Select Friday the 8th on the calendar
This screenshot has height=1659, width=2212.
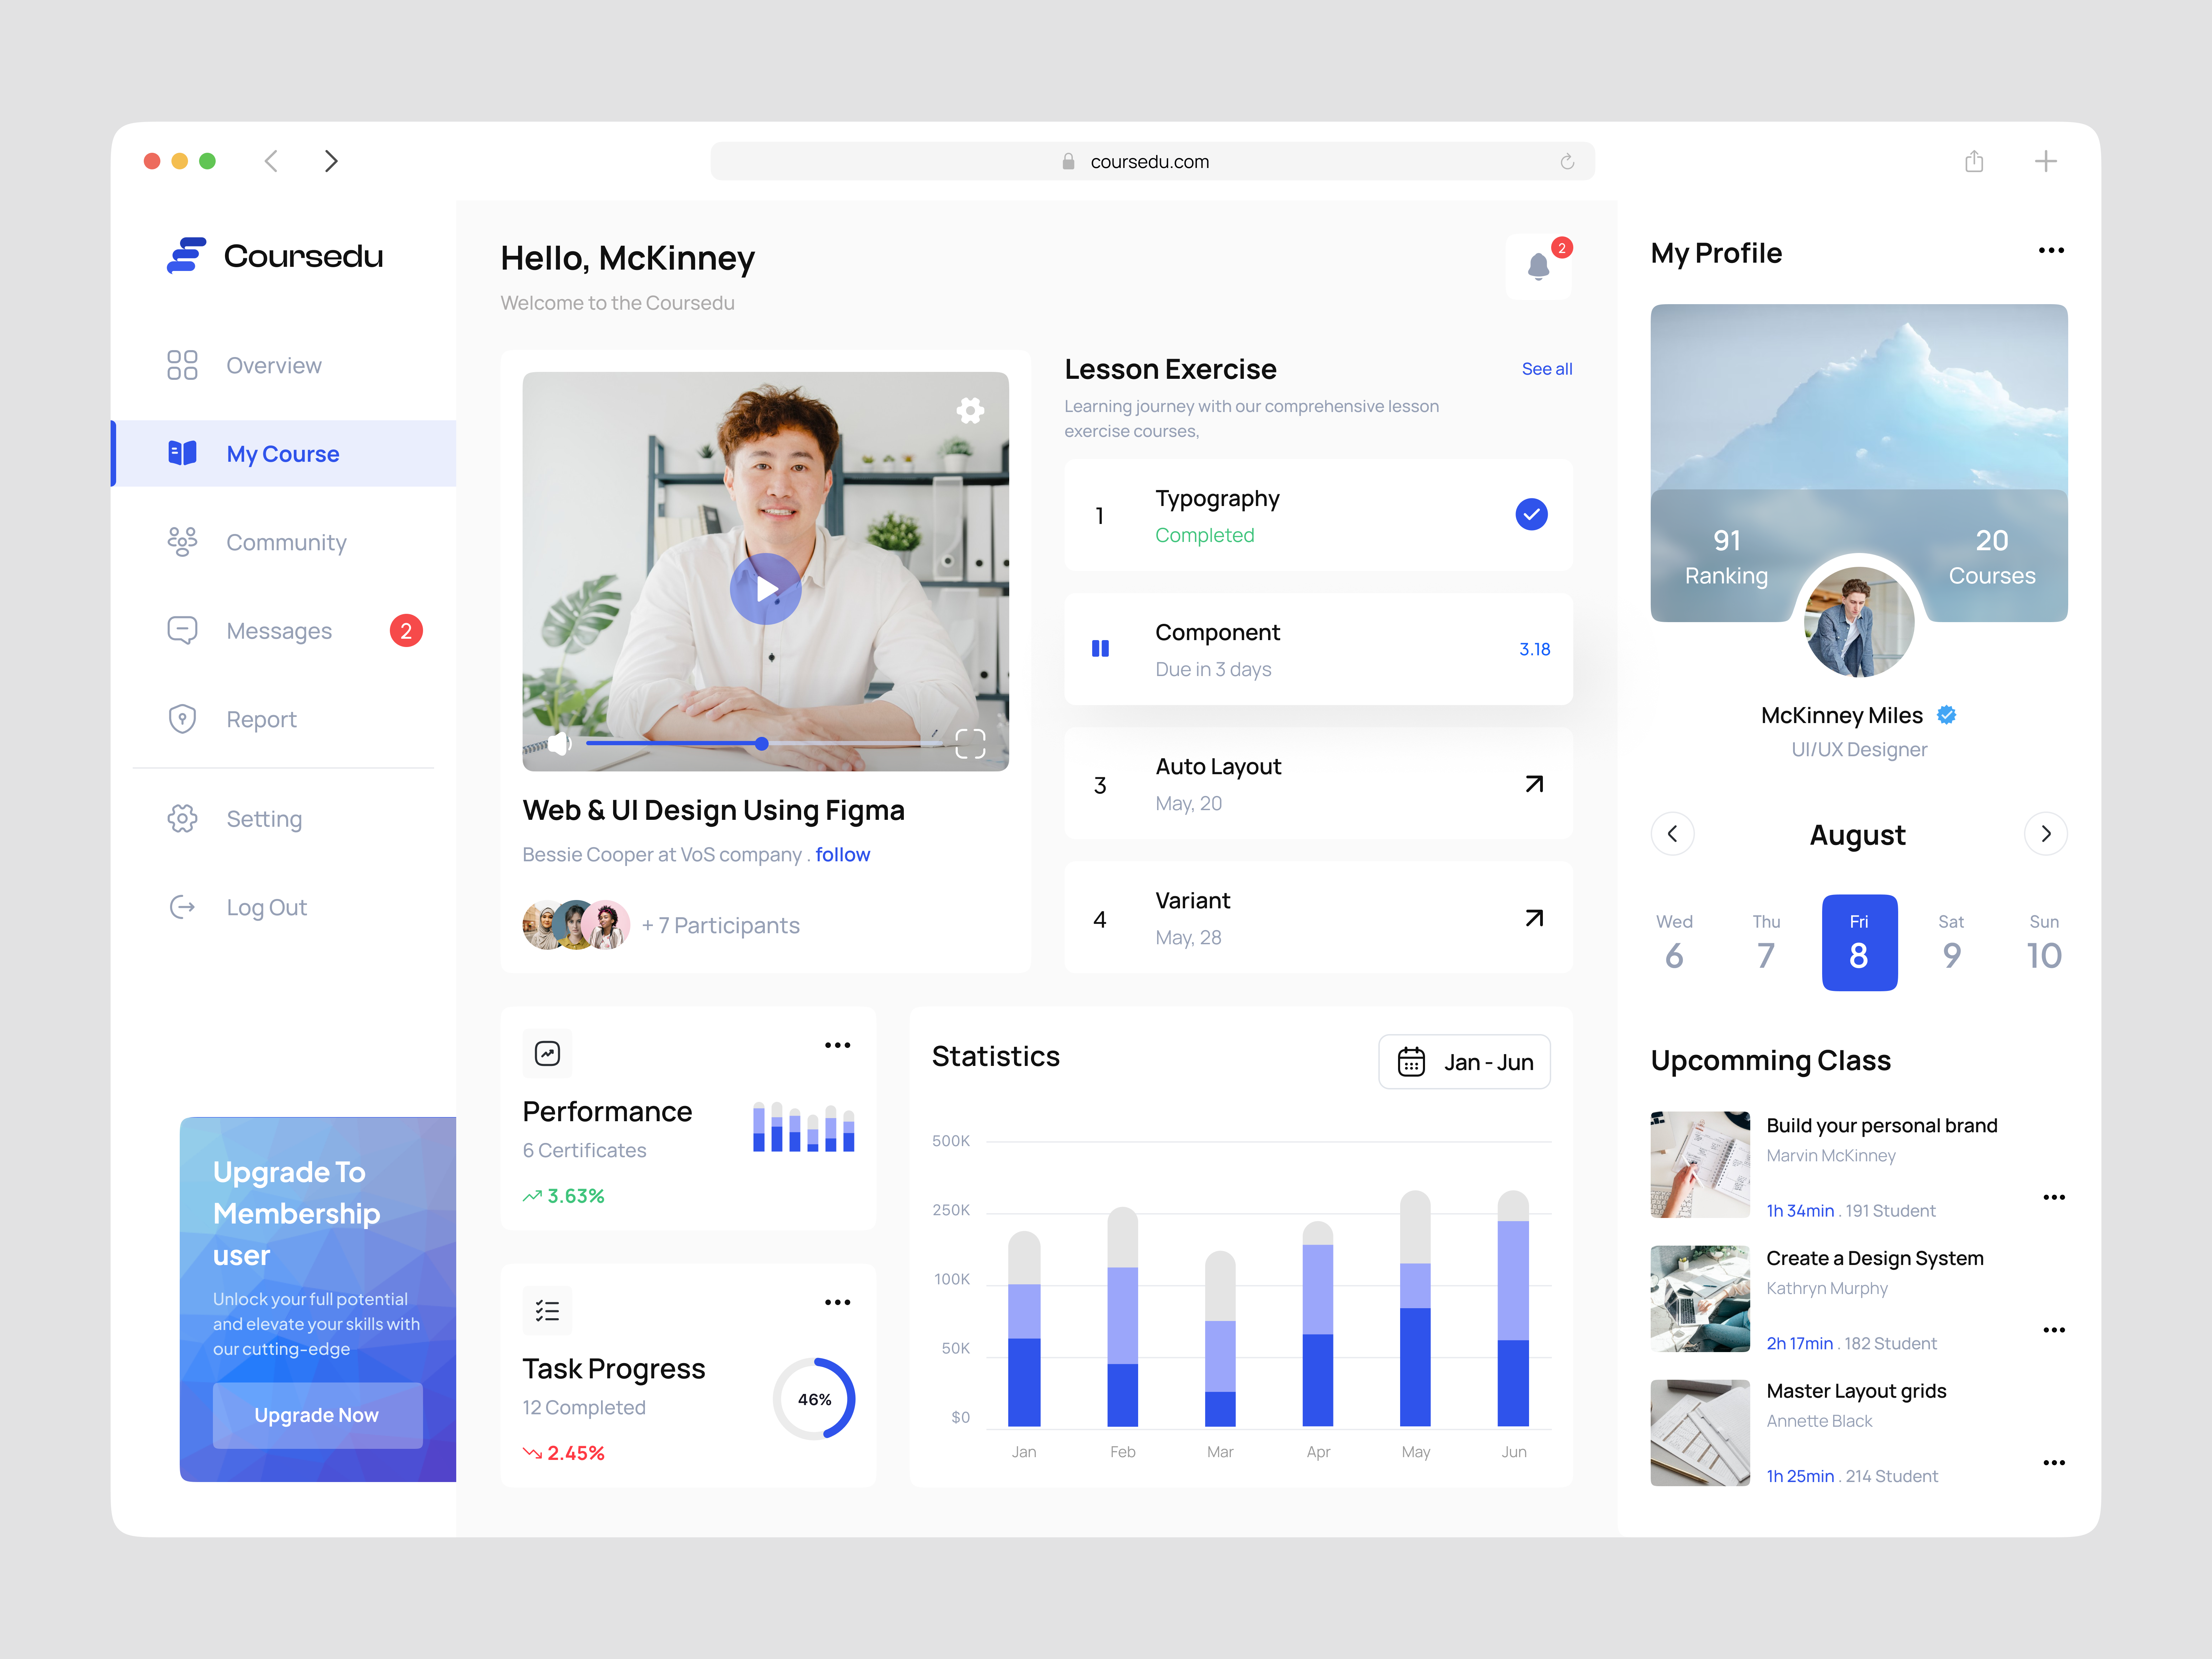tap(1859, 941)
